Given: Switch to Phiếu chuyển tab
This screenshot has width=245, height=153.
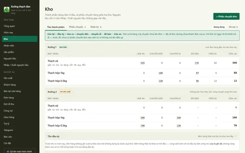Looking at the screenshot, I should 78,27.
